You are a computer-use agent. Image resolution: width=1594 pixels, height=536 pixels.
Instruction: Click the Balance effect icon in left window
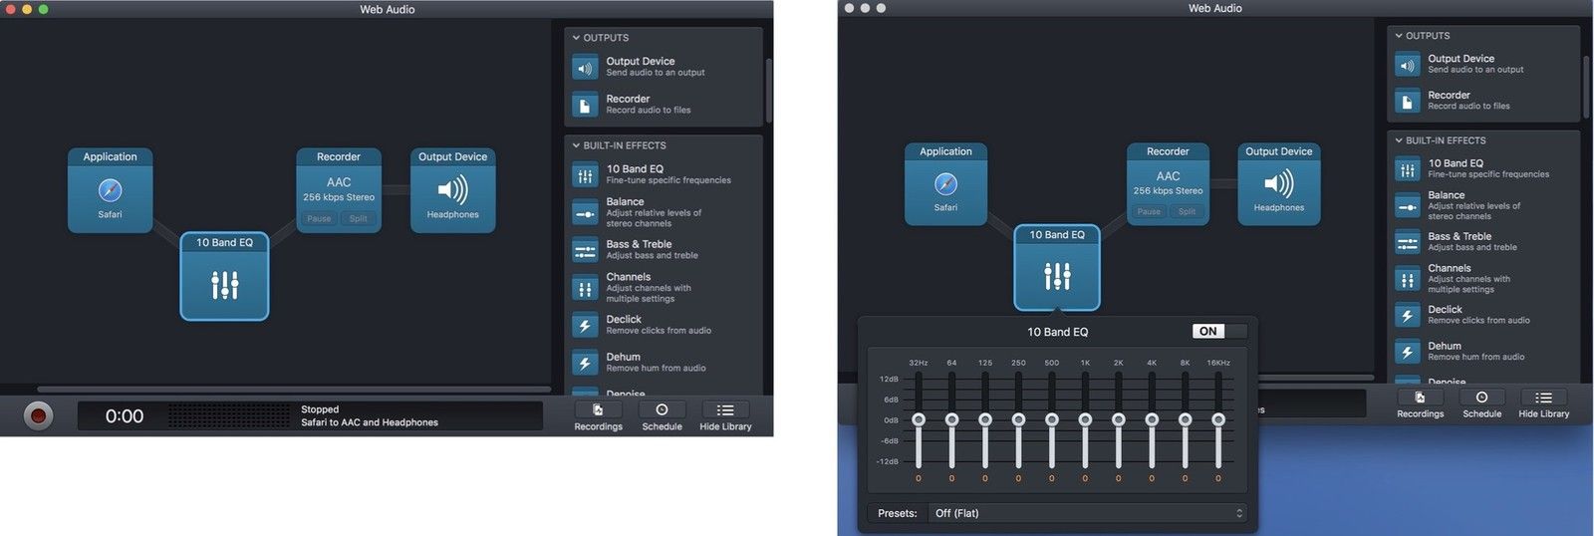[x=585, y=213]
